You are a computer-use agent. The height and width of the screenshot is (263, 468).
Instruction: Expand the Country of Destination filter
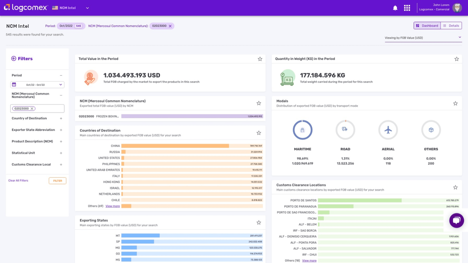(x=61, y=118)
